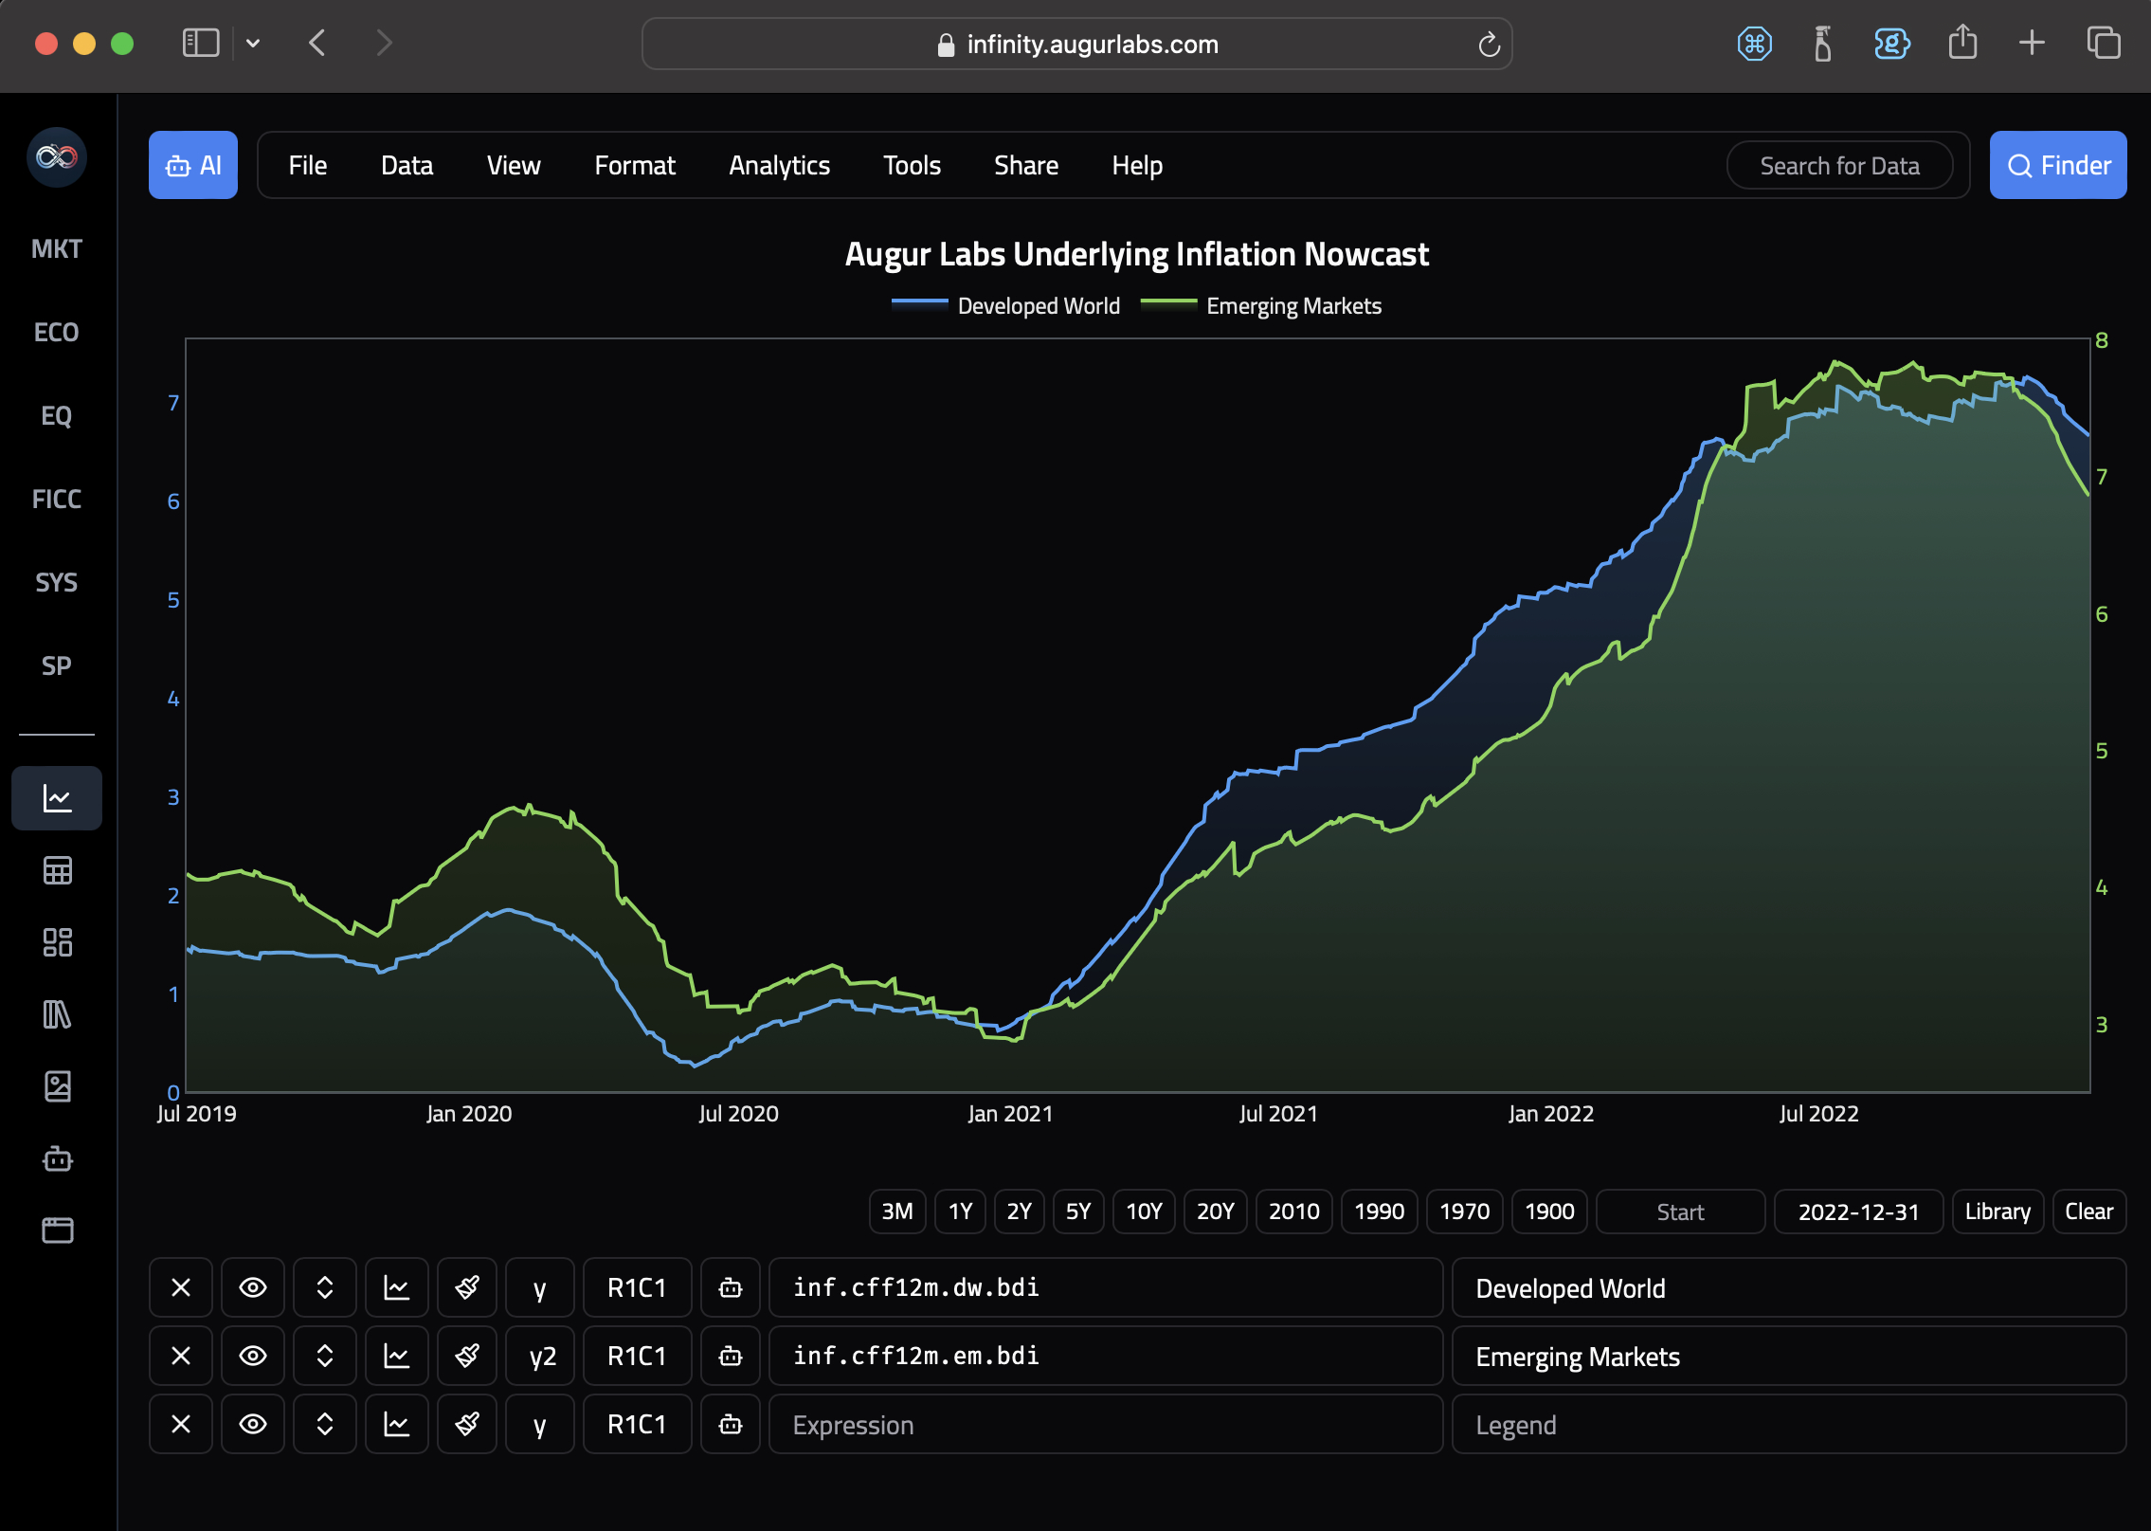The width and height of the screenshot is (2151, 1531).
Task: Open the dashboard widgets icon in sidebar
Action: tap(57, 942)
